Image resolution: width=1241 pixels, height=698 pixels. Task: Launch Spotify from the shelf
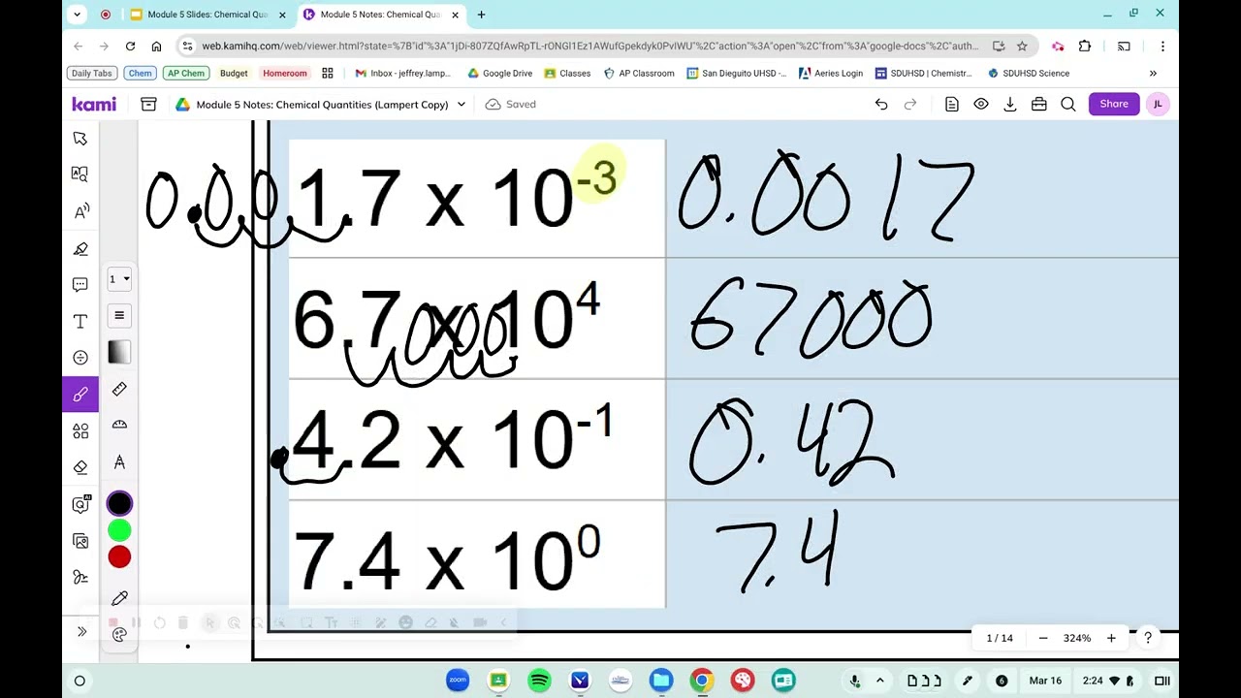(539, 681)
